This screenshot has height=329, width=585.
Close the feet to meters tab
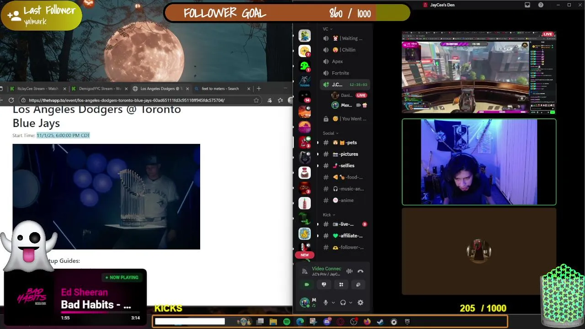point(249,89)
